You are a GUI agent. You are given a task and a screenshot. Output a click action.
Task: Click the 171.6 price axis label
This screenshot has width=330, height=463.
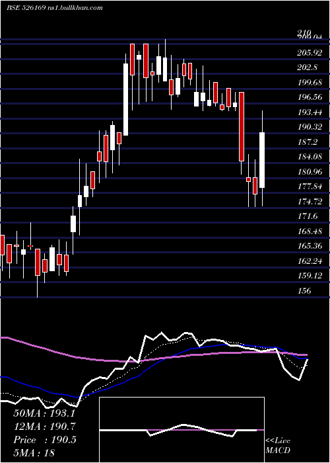[x=308, y=216]
